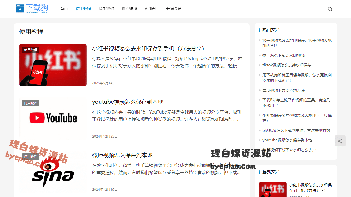
Task: Open the Sina article thumbnail image
Action: [53, 172]
